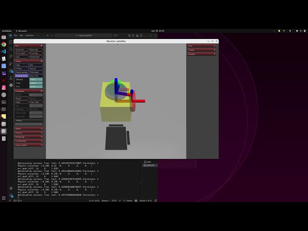Open VS Code Source Control icon
Viewport: 308px width, 231px height.
(x=11, y=56)
